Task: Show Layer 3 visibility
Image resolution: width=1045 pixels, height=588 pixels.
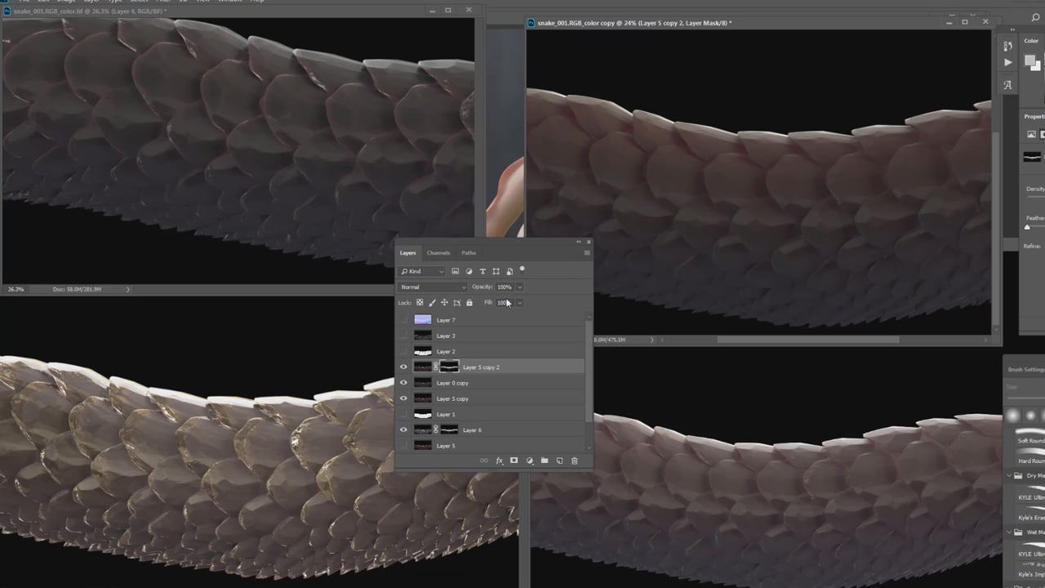Action: point(403,336)
